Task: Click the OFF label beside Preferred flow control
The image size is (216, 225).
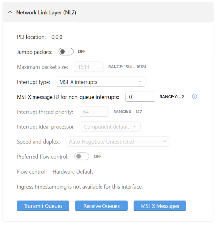Action: pyautogui.click(x=98, y=156)
